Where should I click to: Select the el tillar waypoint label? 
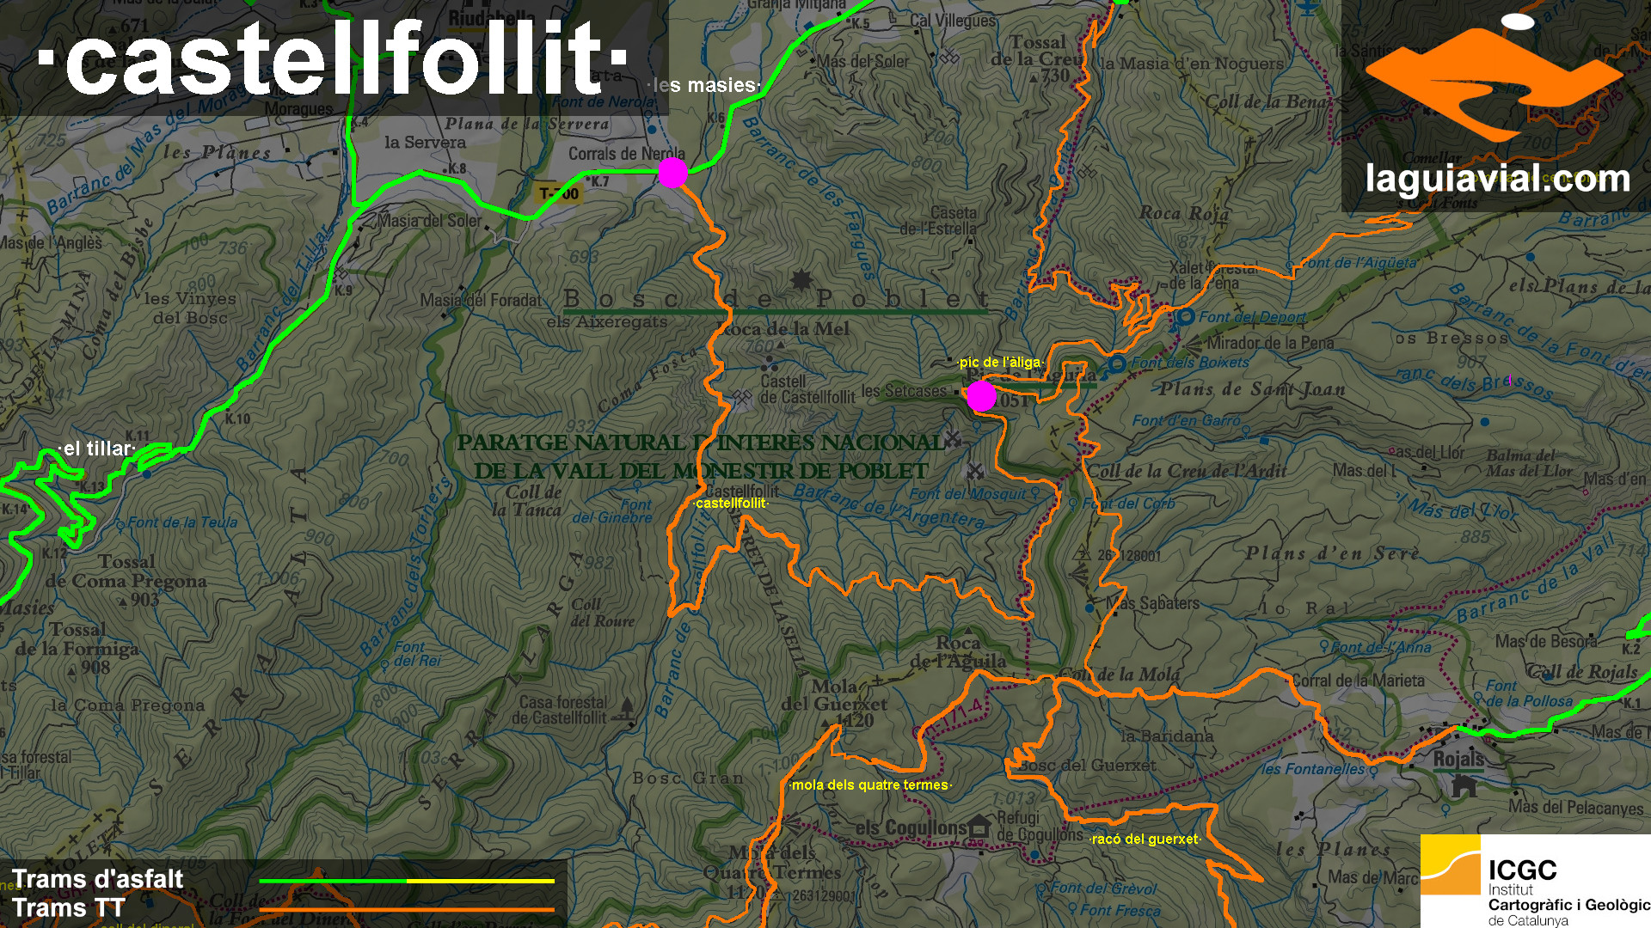[98, 449]
